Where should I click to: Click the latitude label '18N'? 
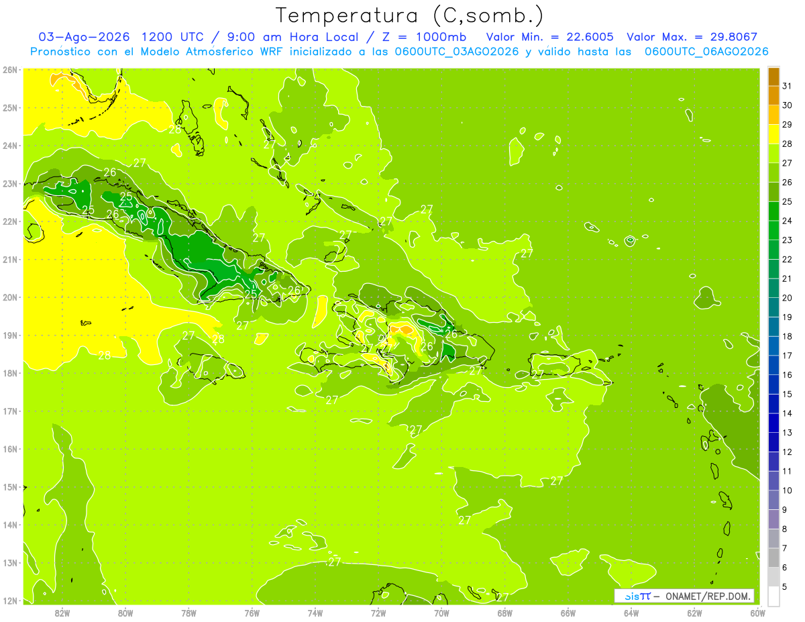(x=10, y=373)
